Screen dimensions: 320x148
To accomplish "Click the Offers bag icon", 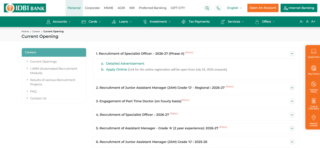I will click(257, 22).
